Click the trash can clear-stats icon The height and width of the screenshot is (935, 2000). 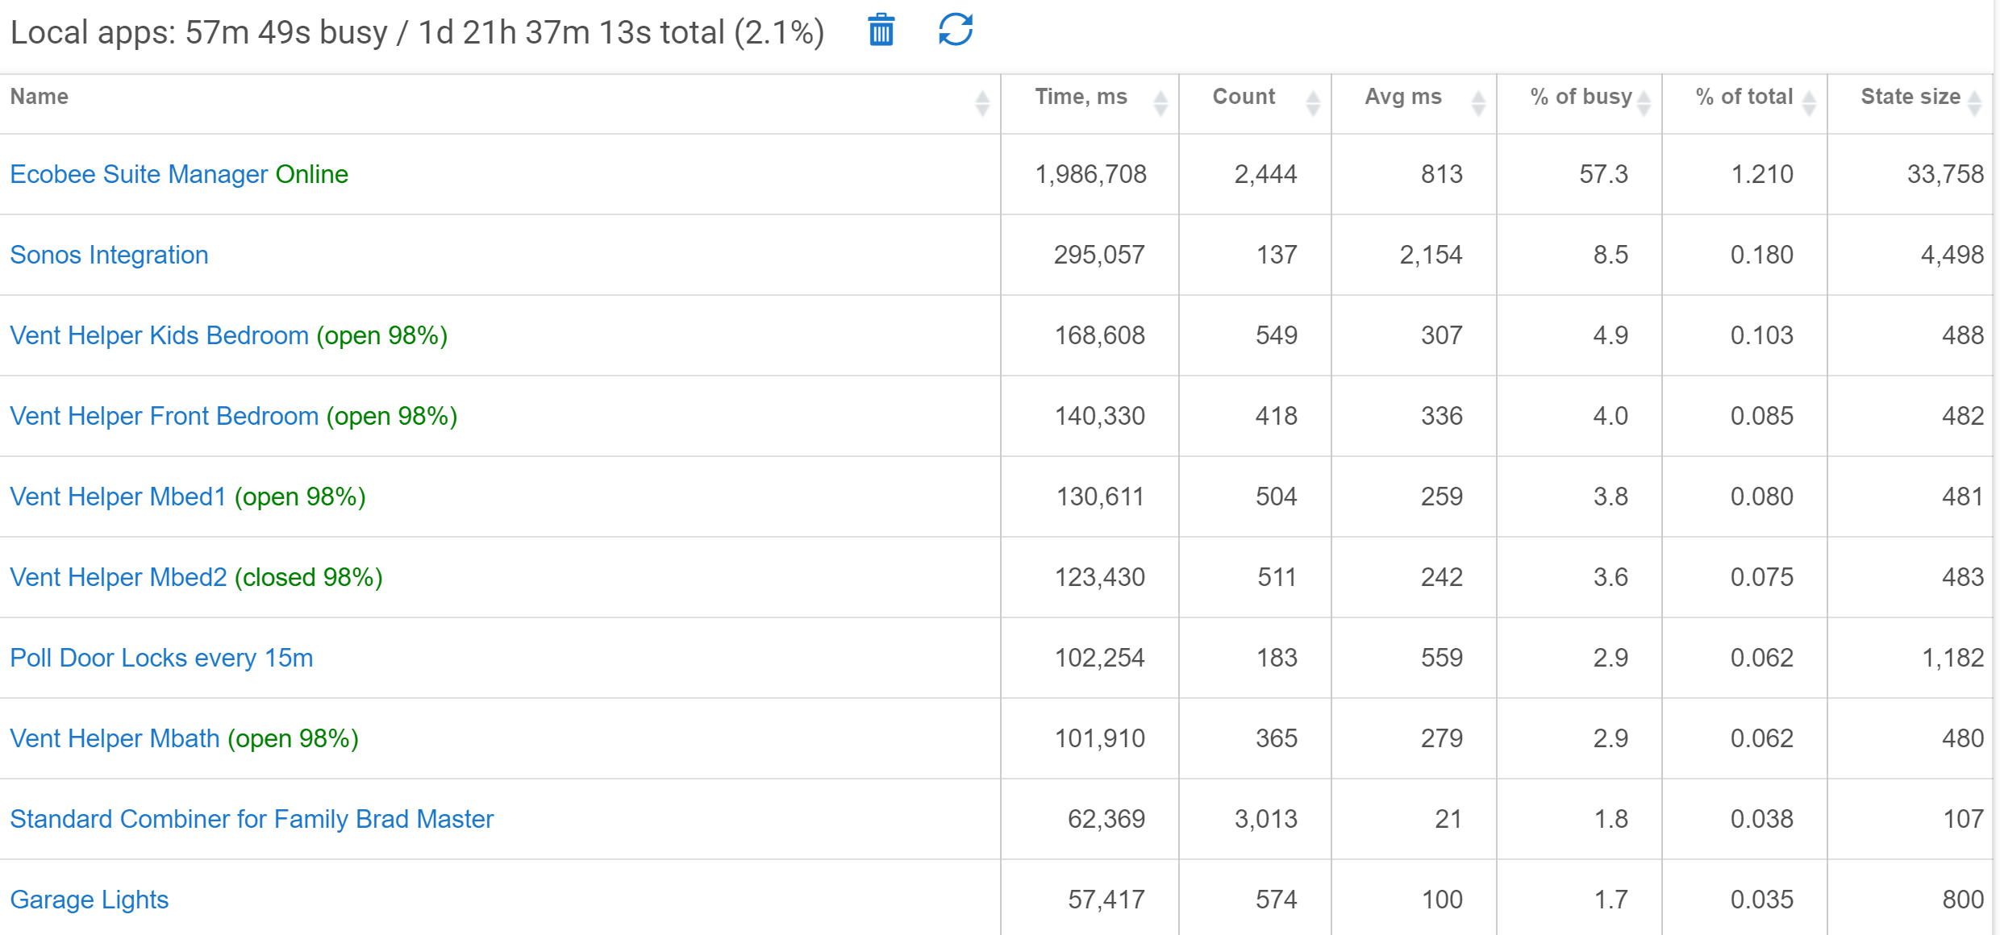pyautogui.click(x=881, y=31)
